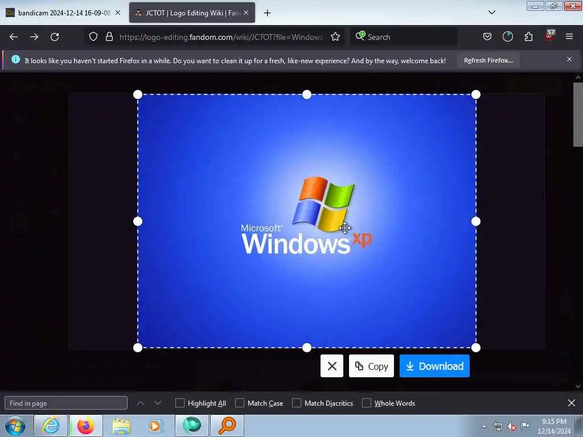Viewport: 583px width, 437px height.
Task: Open Windows Media Player on taskbar
Action: pyautogui.click(x=155, y=426)
